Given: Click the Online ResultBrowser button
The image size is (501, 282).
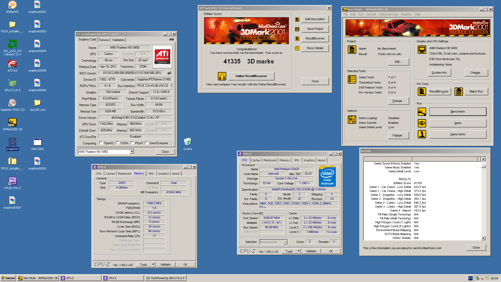Looking at the screenshot, I should coord(251,76).
